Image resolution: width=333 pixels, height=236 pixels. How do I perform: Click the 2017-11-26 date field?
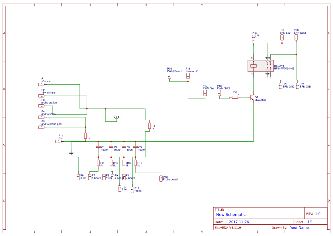point(239,221)
